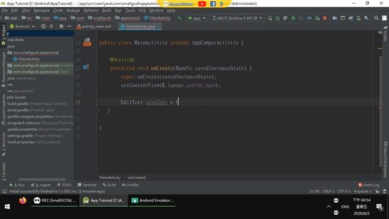Open Windows Start button
389x219 pixels.
[x=7, y=207]
